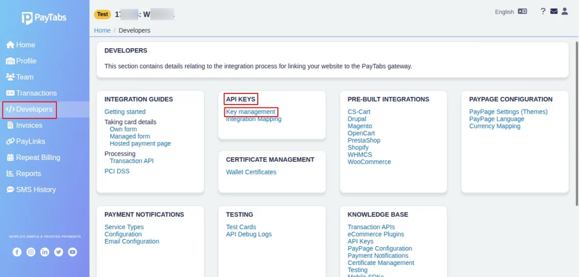The image size is (579, 277).
Task: Open the Wallet Certificates link
Action: [251, 172]
